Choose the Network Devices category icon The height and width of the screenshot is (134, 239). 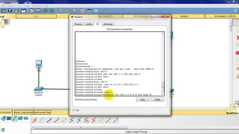pos(3,118)
